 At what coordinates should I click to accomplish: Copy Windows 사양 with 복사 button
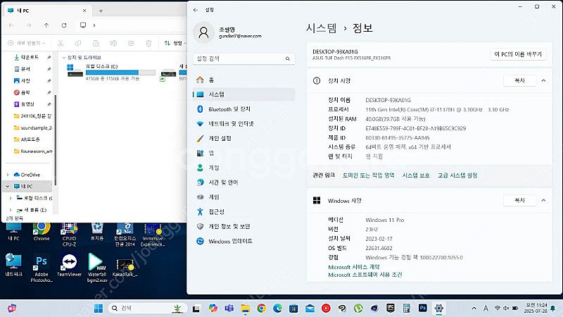tap(519, 200)
